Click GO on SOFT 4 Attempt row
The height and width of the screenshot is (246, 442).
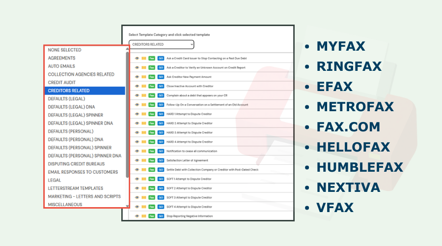click(x=161, y=207)
